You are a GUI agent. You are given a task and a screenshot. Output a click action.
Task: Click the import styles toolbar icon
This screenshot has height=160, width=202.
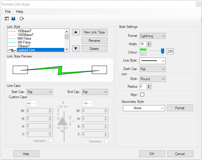coord(7,19)
